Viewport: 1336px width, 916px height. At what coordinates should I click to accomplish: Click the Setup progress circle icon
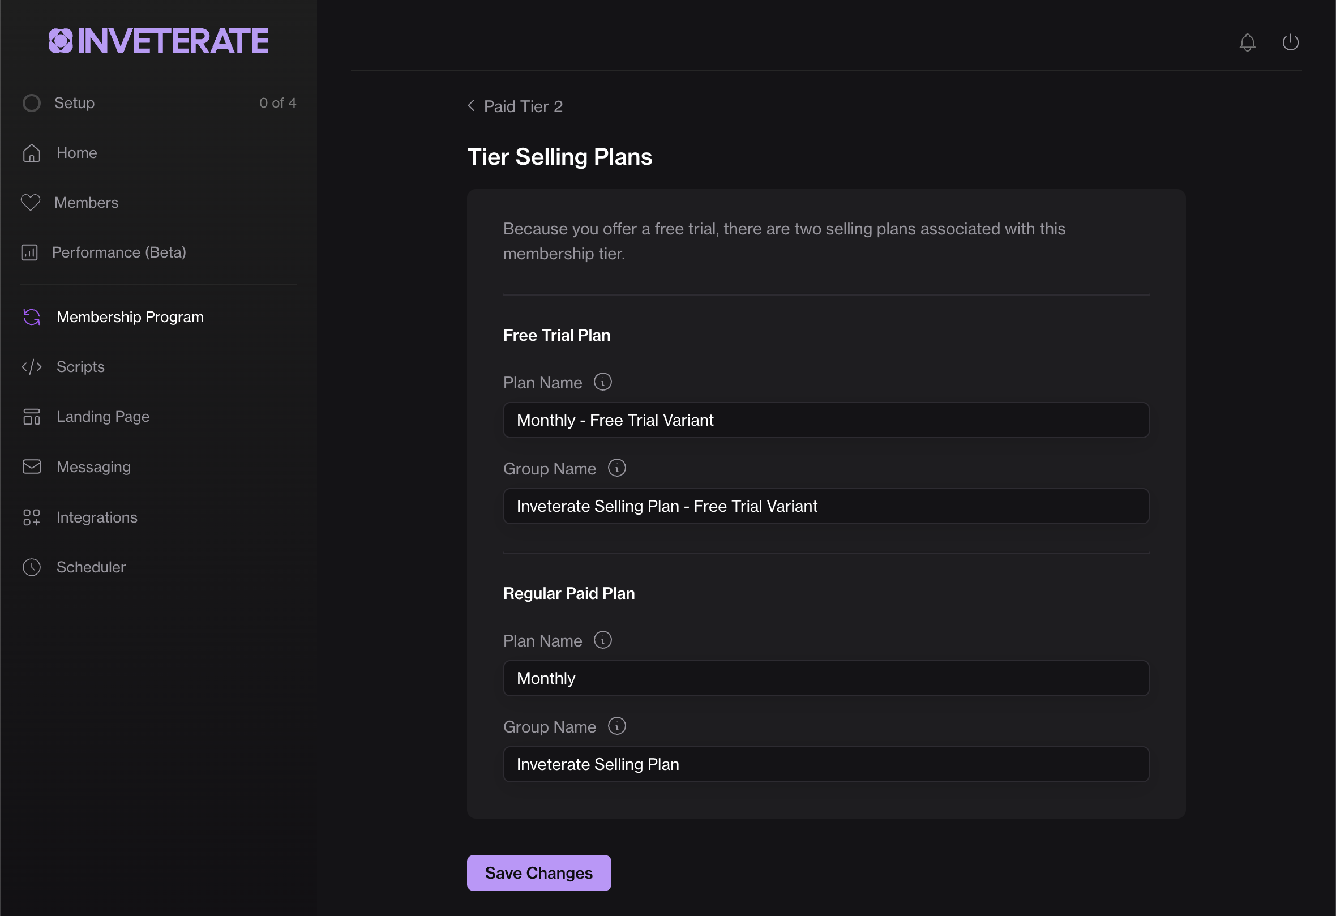click(32, 103)
